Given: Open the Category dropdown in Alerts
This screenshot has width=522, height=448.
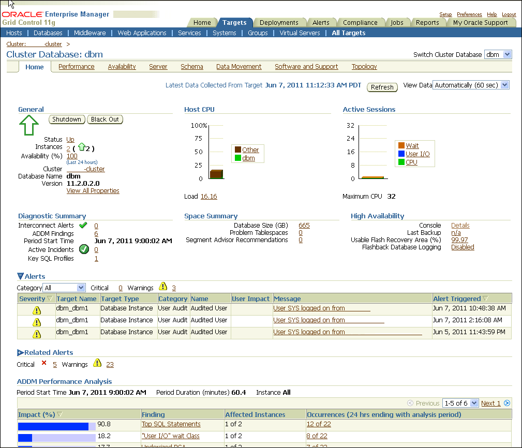Looking at the screenshot, I should 65,288.
